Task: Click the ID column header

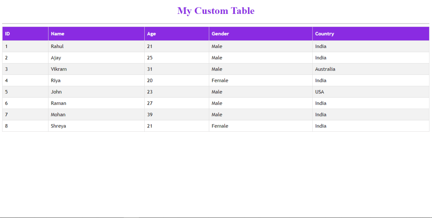Action: click(25, 34)
